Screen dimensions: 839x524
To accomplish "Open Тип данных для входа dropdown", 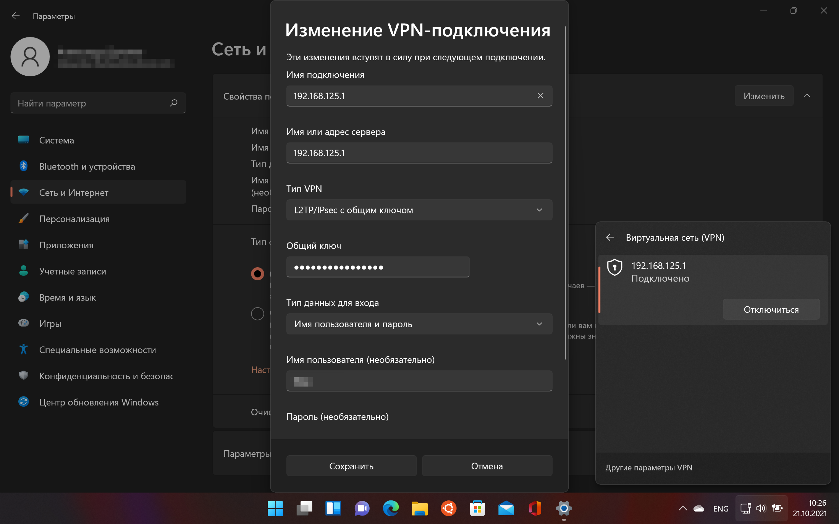I will pos(419,324).
